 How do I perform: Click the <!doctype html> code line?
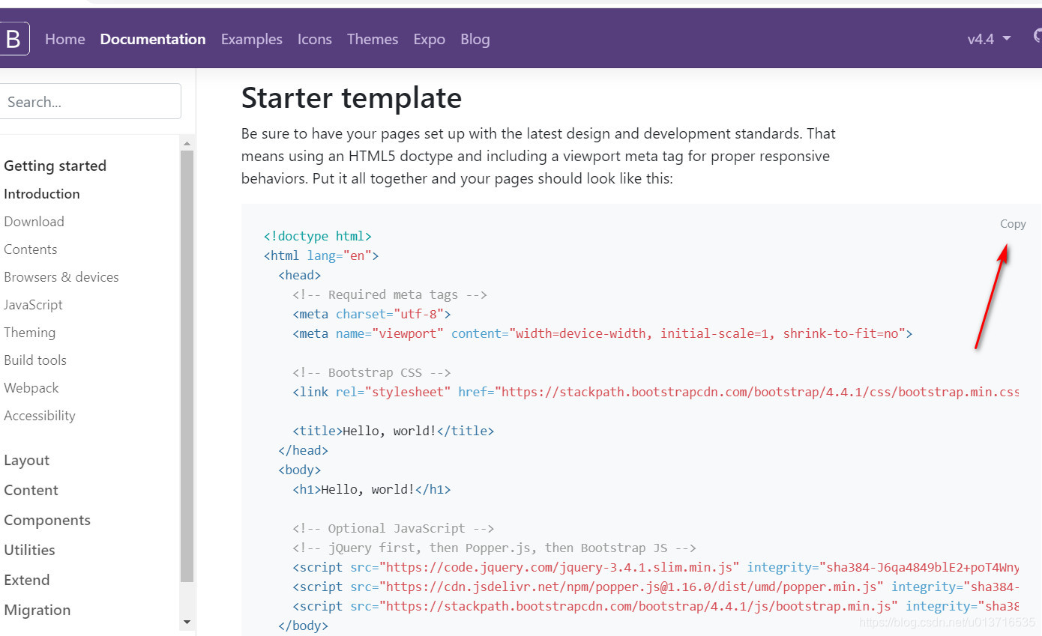click(x=318, y=236)
